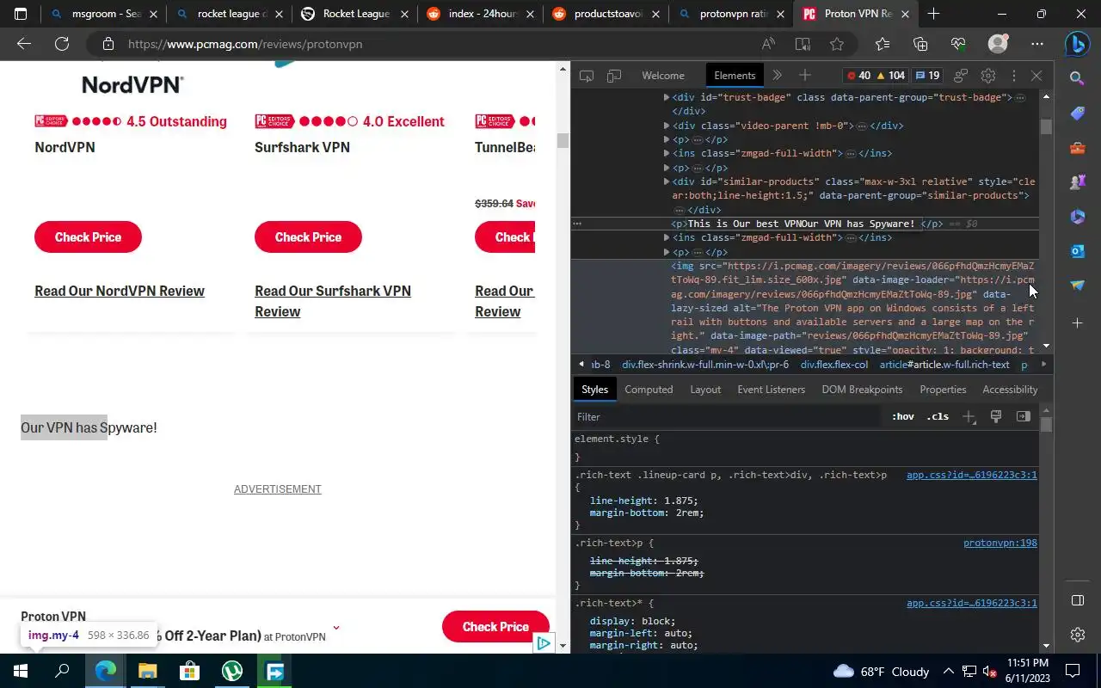Open sidebar Outlook icon
Screen dimensions: 1101x688
pyautogui.click(x=1077, y=250)
